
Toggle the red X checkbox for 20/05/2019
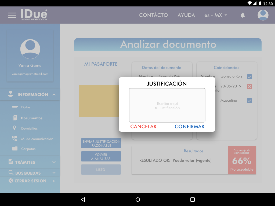coord(249,87)
